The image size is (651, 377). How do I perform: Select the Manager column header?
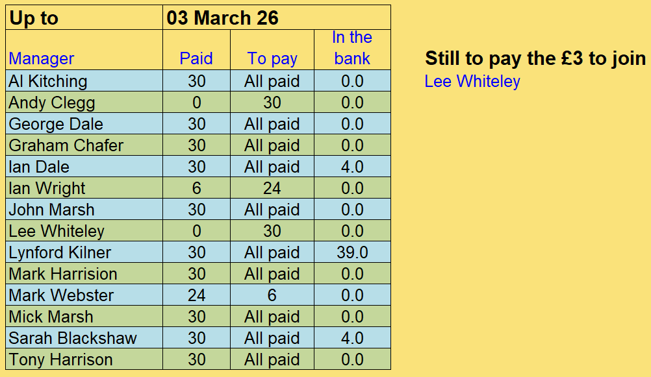[42, 58]
